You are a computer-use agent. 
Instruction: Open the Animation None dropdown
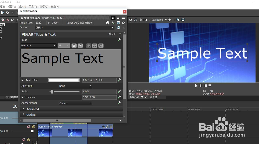(75, 86)
